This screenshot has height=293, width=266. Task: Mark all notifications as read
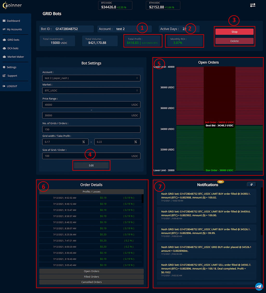point(251,184)
